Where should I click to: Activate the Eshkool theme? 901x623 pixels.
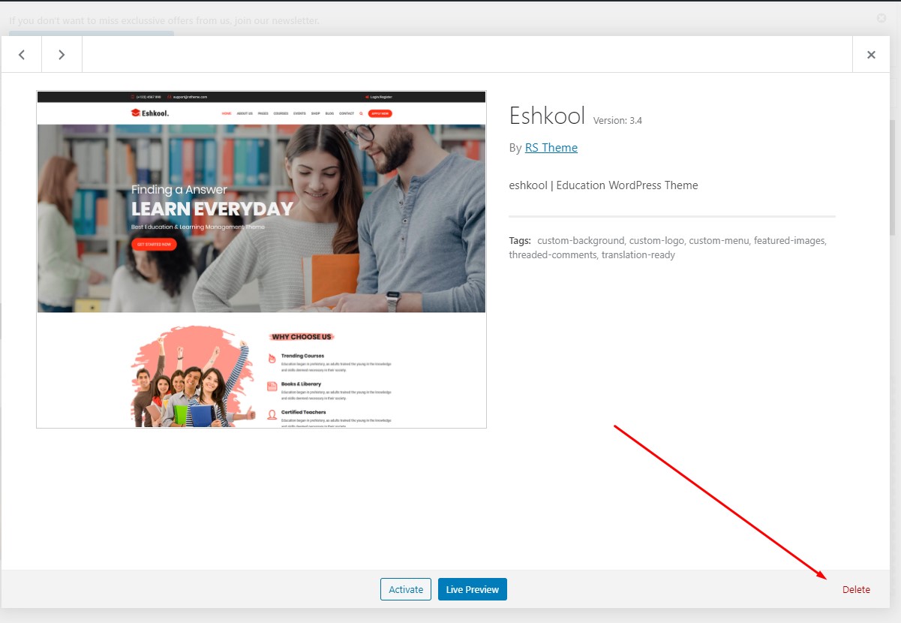(406, 589)
